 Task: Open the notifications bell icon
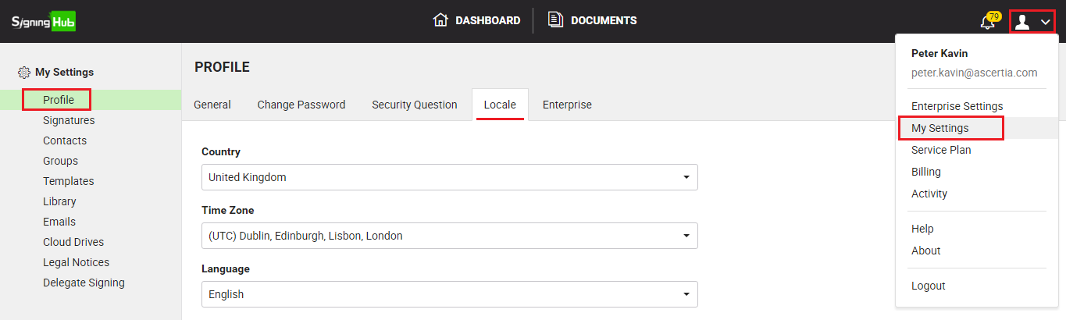point(987,22)
